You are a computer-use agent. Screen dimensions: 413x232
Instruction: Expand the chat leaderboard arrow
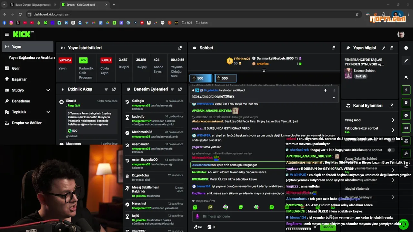[x=264, y=70]
